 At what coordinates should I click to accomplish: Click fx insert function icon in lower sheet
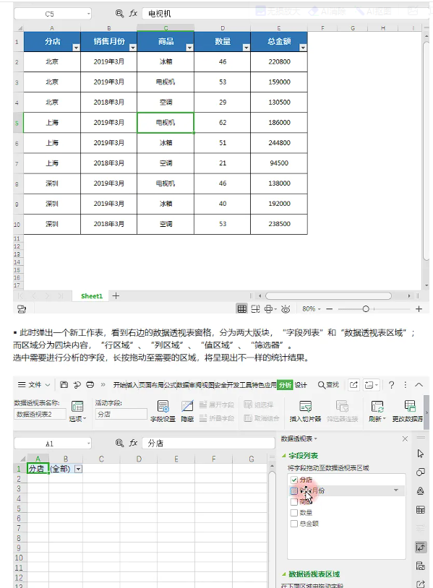tap(133, 443)
